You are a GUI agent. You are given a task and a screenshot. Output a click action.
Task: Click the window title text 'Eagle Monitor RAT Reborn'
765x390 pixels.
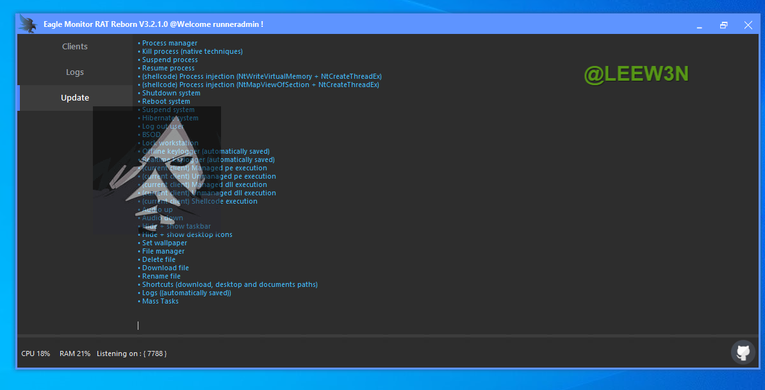(x=105, y=24)
